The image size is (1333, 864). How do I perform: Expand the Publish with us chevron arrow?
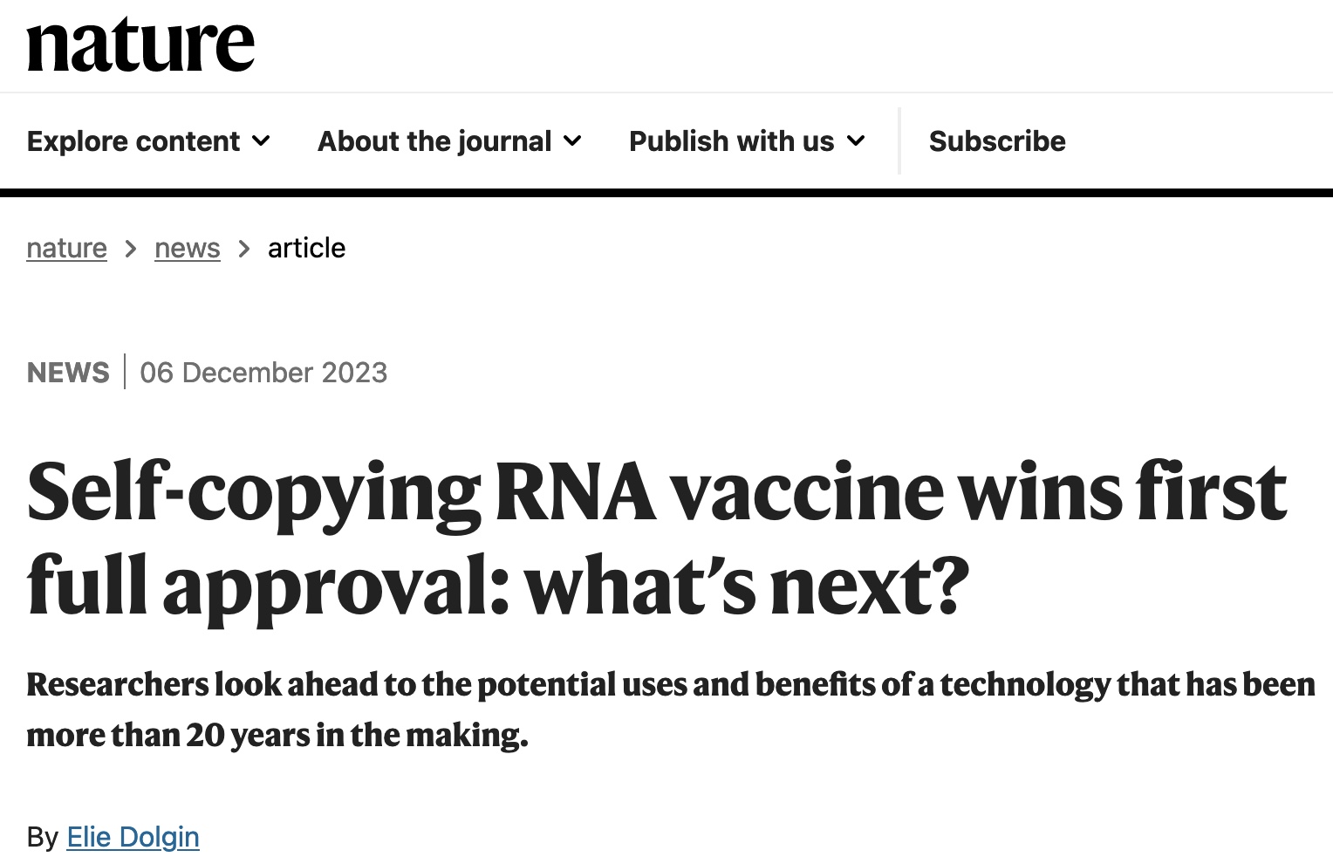point(856,141)
